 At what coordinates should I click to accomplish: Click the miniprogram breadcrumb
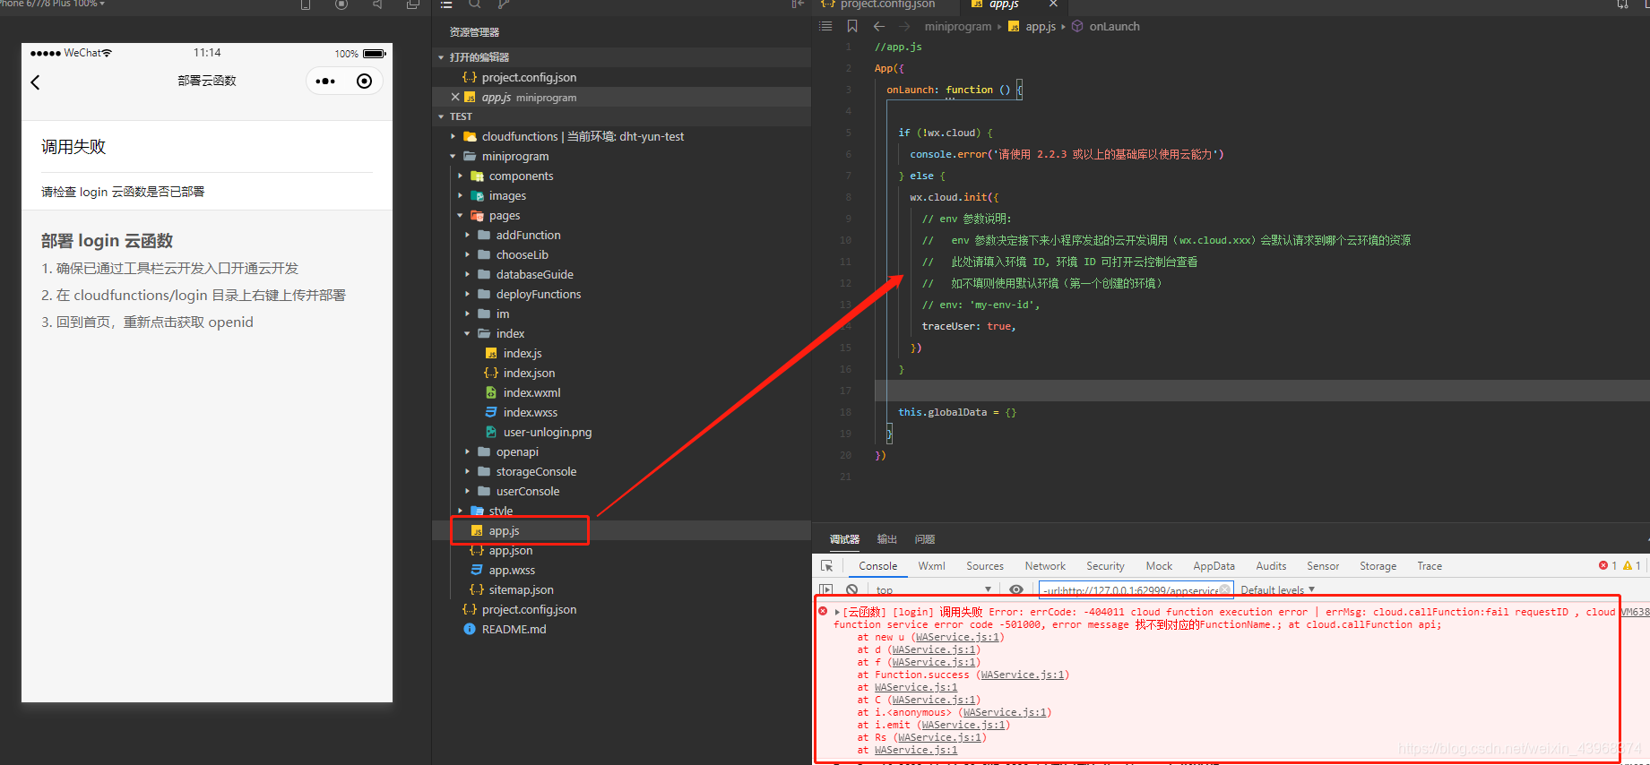click(958, 26)
